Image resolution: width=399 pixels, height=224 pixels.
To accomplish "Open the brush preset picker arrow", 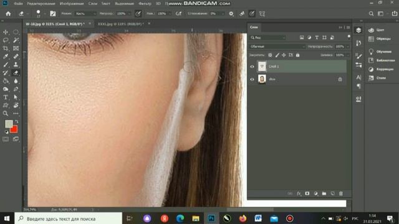I will [44, 14].
